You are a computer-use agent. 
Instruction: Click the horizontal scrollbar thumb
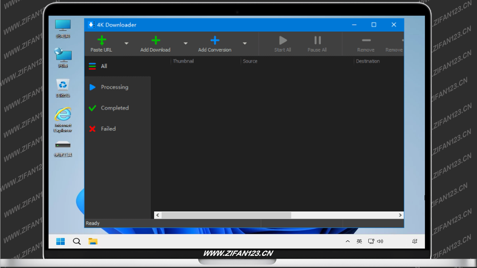pos(226,215)
